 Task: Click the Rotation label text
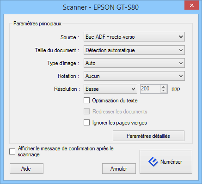68,76
